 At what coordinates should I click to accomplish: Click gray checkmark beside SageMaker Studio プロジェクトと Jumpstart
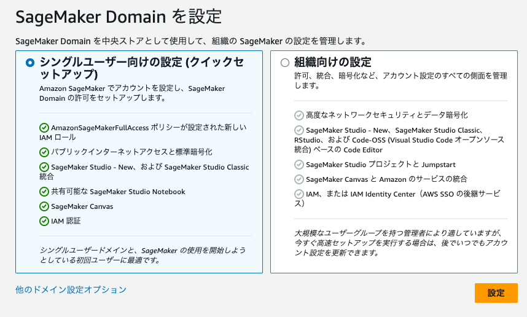[299, 165]
